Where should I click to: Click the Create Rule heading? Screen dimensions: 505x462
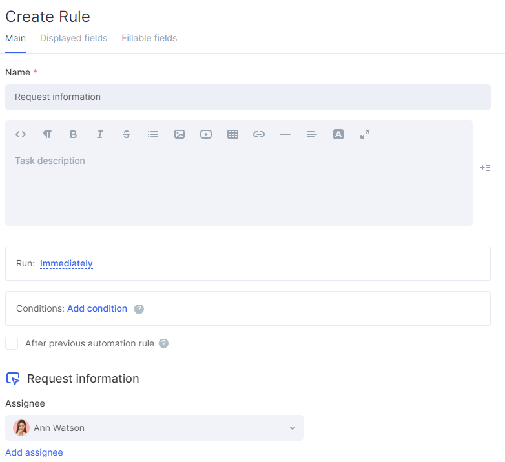point(48,17)
